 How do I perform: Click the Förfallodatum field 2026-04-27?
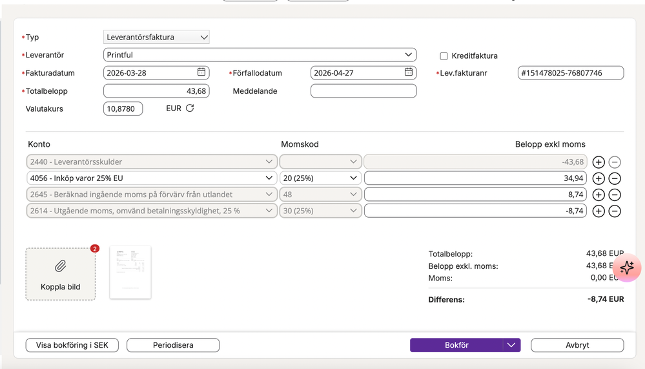pos(363,73)
